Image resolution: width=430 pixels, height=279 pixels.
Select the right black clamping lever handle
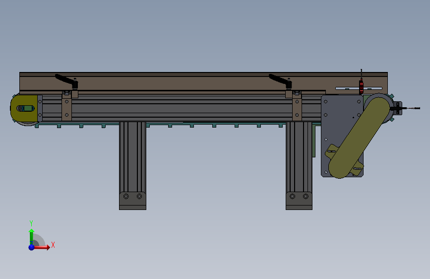pyautogui.click(x=280, y=81)
